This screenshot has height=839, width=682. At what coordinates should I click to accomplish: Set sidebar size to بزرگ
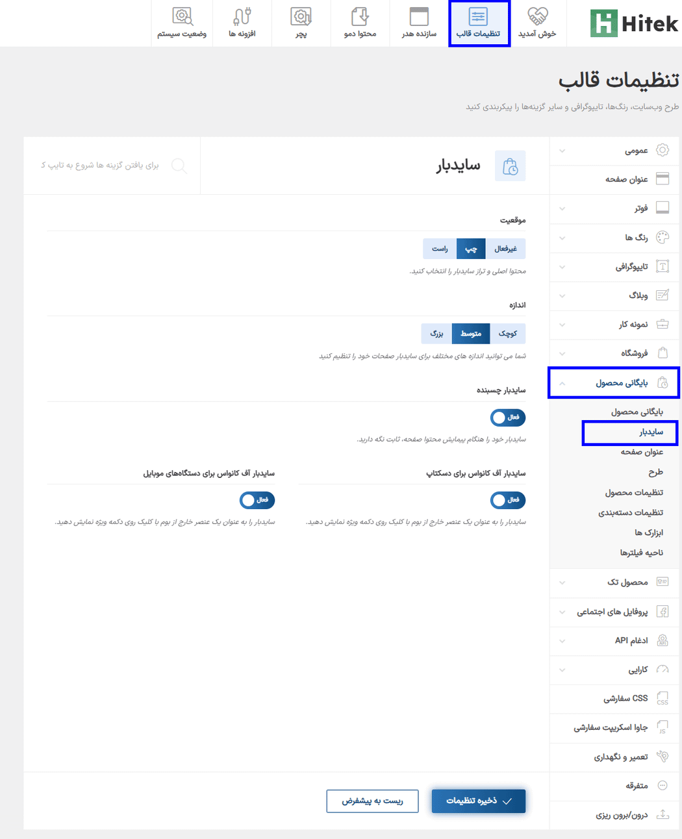coord(436,333)
